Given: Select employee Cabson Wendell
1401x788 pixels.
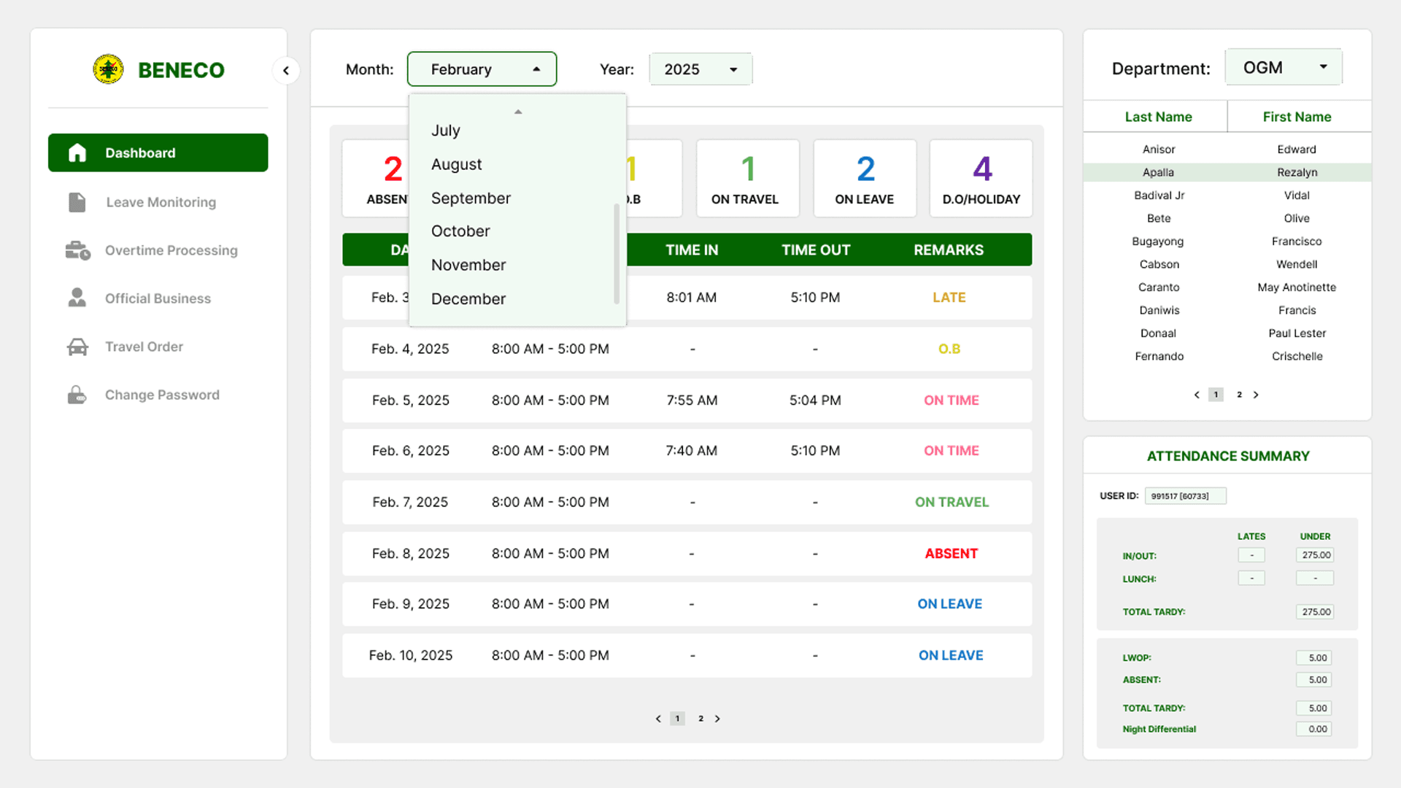Looking at the screenshot, I should point(1227,264).
